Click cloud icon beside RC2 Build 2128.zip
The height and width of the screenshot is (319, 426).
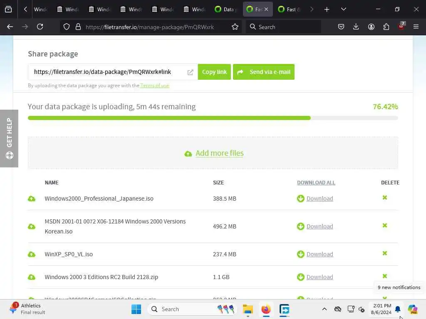[32, 277]
